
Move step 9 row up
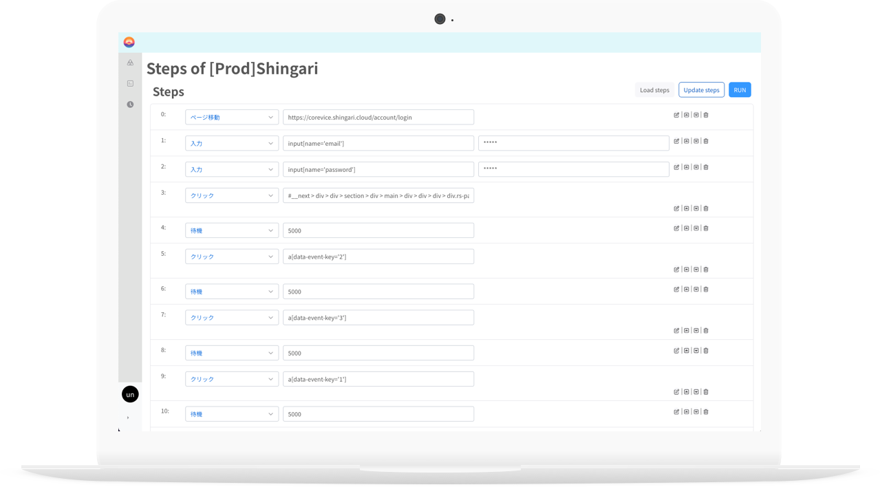[x=686, y=392]
